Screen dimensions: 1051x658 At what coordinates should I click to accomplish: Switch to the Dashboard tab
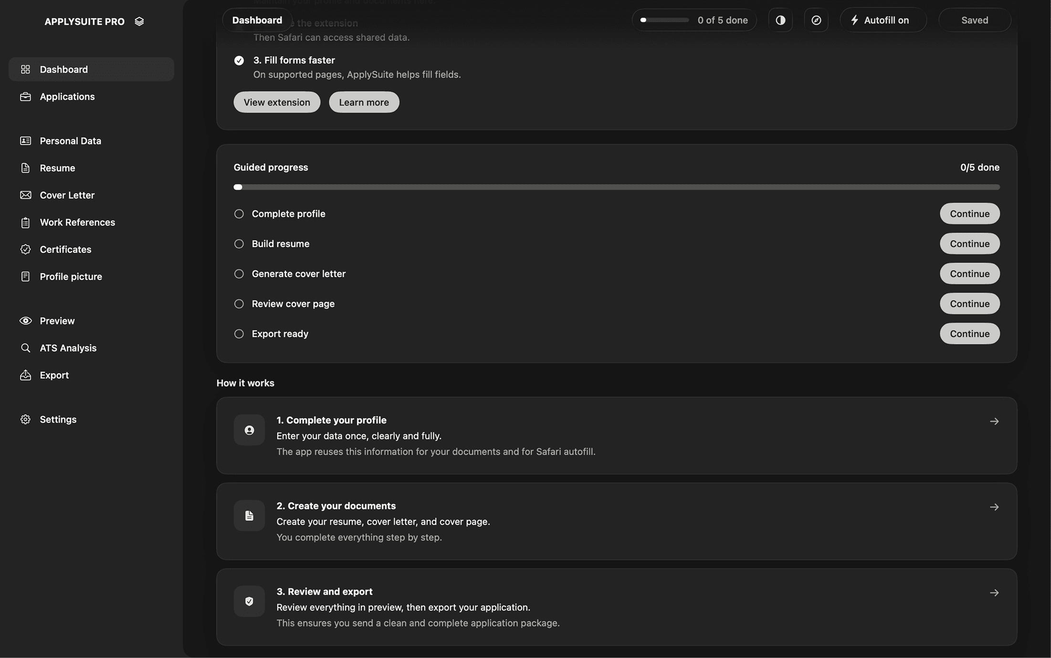pos(257,20)
